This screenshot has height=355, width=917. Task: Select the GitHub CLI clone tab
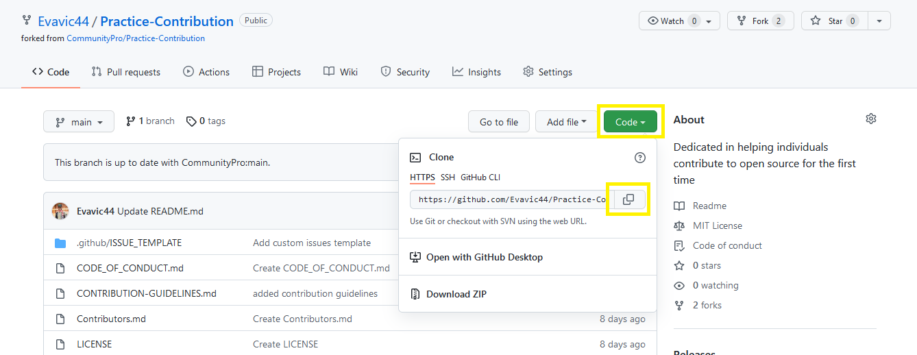tap(480, 177)
